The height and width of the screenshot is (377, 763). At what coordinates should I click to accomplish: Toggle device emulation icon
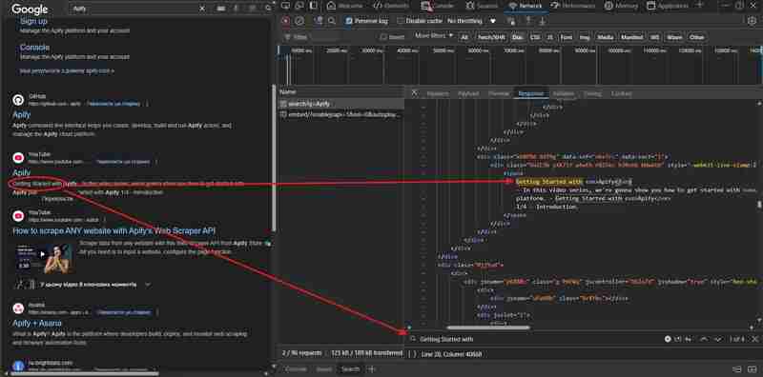click(x=299, y=6)
